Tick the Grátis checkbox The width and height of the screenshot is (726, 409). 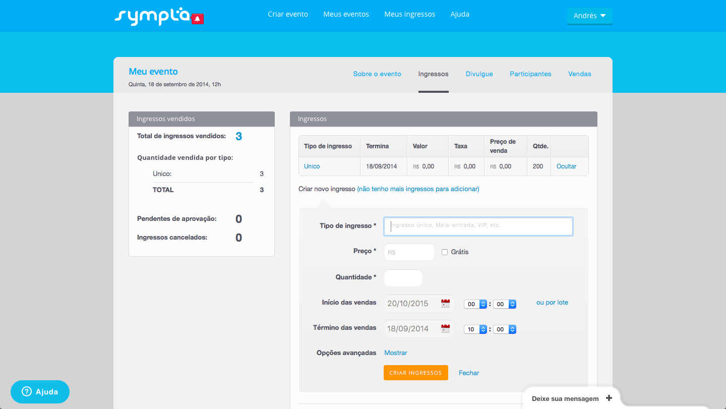tap(445, 252)
